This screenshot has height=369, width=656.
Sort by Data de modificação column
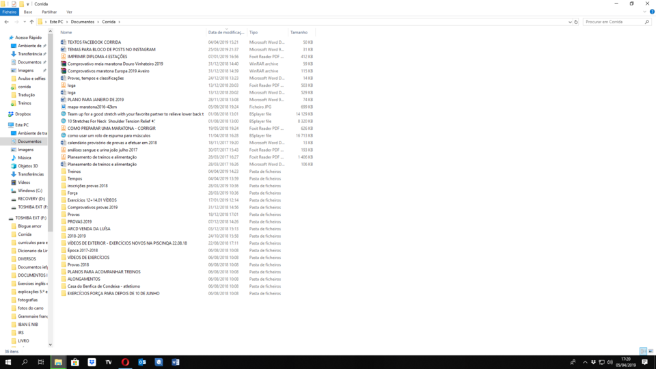pos(226,32)
